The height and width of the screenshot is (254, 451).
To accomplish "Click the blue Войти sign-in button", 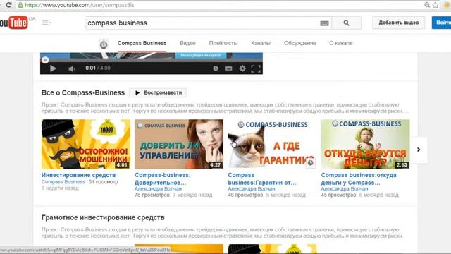I will point(442,23).
